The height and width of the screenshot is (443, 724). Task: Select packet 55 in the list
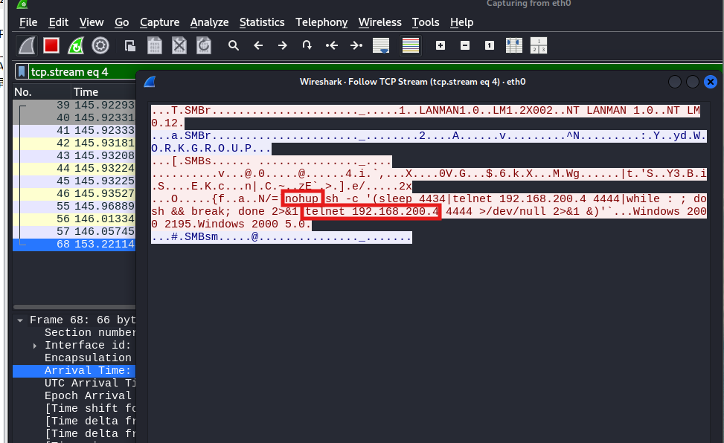coord(74,207)
